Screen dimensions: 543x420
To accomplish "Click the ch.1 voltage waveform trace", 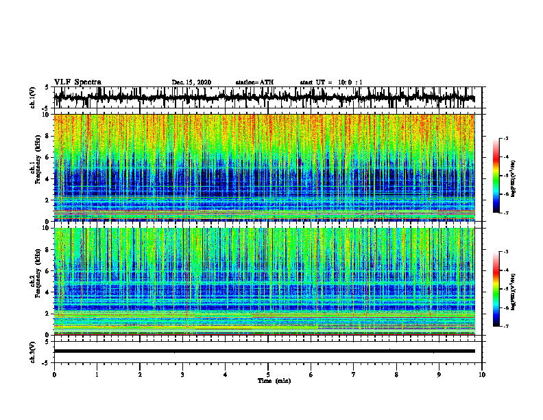I will click(x=264, y=98).
